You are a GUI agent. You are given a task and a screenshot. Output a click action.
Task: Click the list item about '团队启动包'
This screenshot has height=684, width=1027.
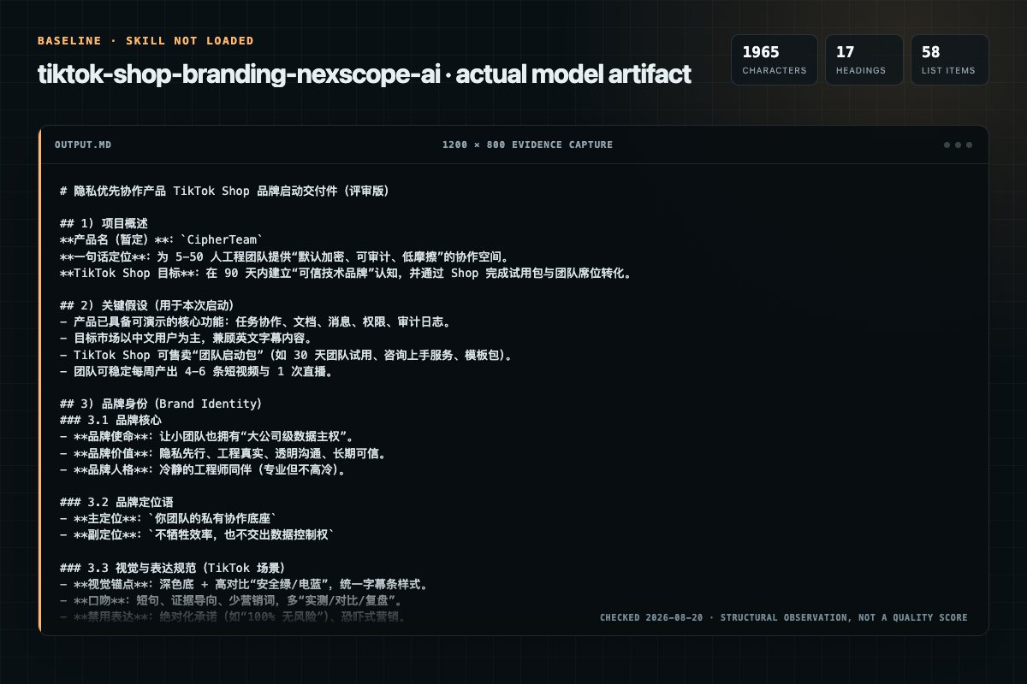286,354
